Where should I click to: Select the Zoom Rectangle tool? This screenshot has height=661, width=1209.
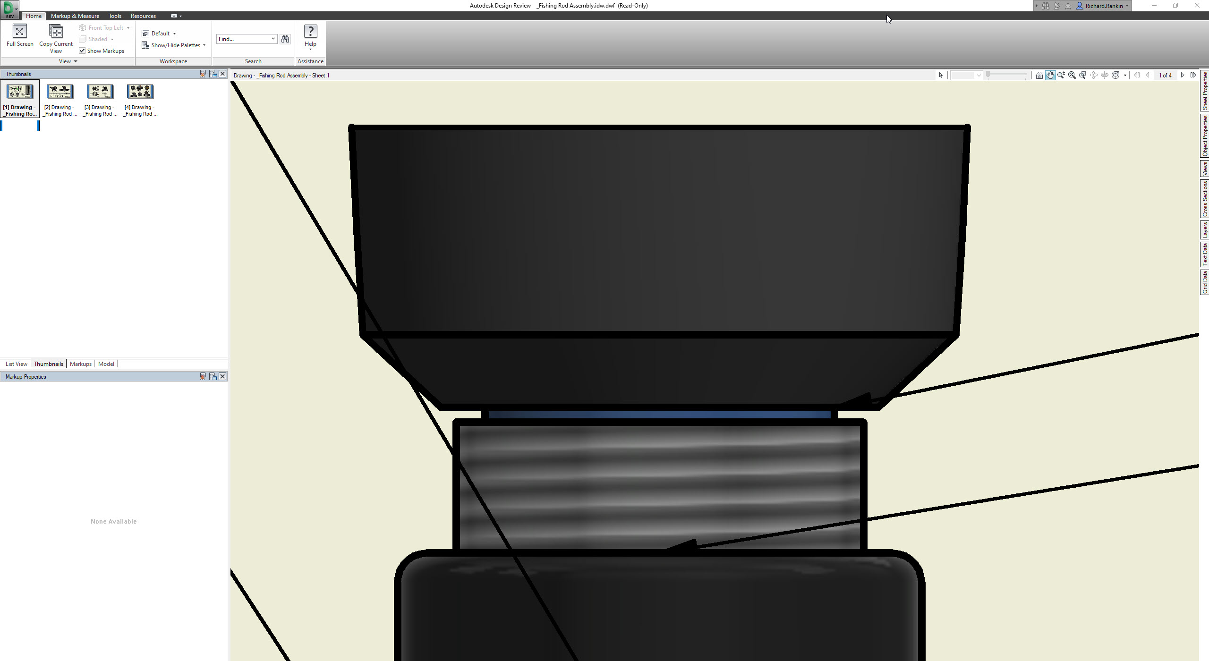[x=1082, y=75]
